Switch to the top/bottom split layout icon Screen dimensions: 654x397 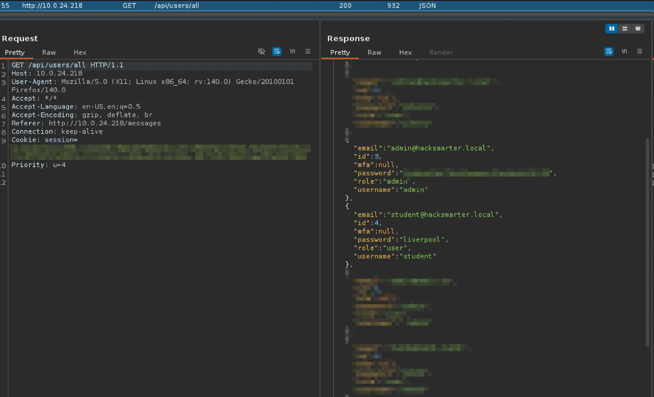pyautogui.click(x=624, y=29)
